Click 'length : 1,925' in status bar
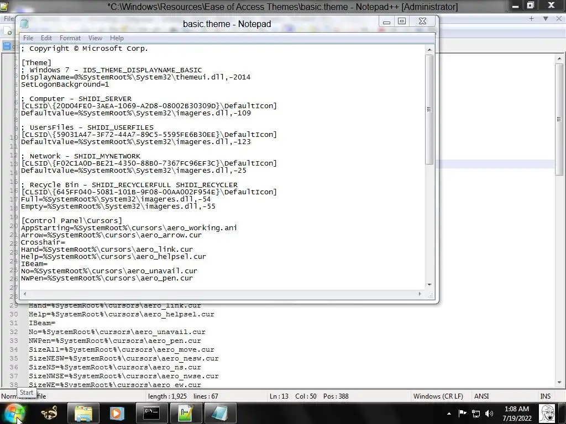566x424 pixels. (x=167, y=396)
